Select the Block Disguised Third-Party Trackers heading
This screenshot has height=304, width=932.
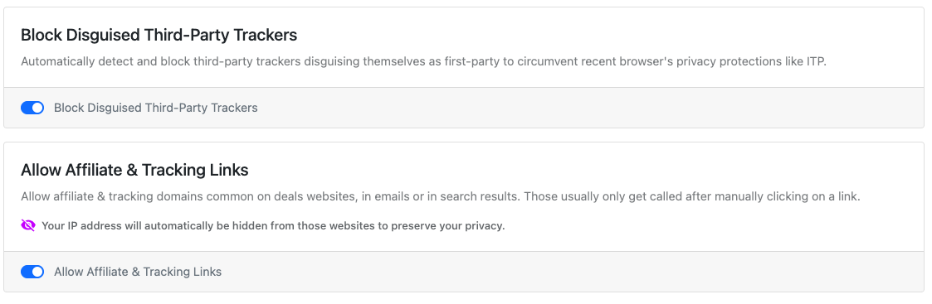click(x=159, y=35)
